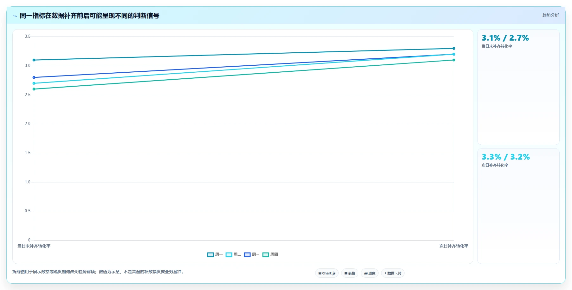Select the 周三 point at 当日未补齐转化率 (2.8)

[x=34, y=77]
